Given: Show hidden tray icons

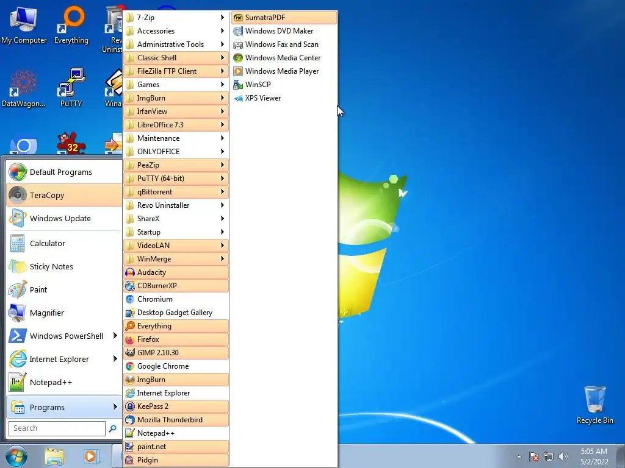Looking at the screenshot, I should (x=519, y=456).
